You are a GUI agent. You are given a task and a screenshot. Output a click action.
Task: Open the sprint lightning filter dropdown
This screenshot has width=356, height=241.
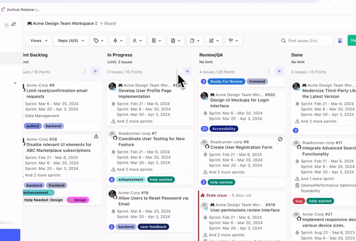tap(118, 40)
